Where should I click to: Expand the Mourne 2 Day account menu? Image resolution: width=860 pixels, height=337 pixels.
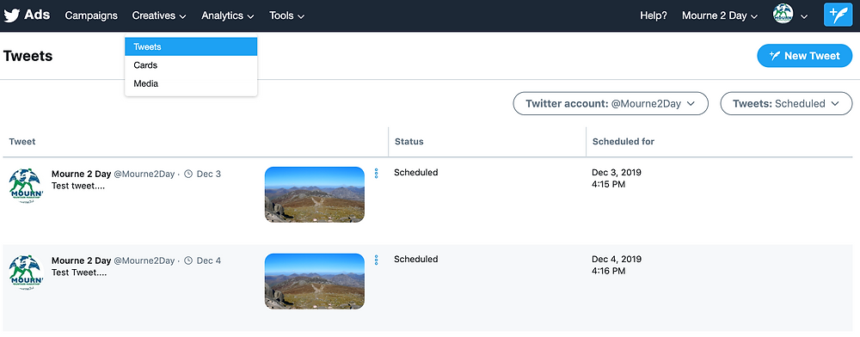coord(720,15)
